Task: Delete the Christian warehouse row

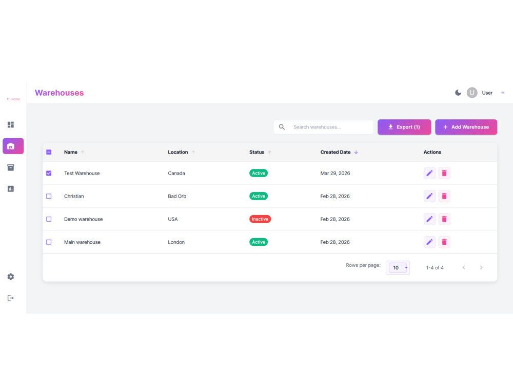Action: (444, 196)
